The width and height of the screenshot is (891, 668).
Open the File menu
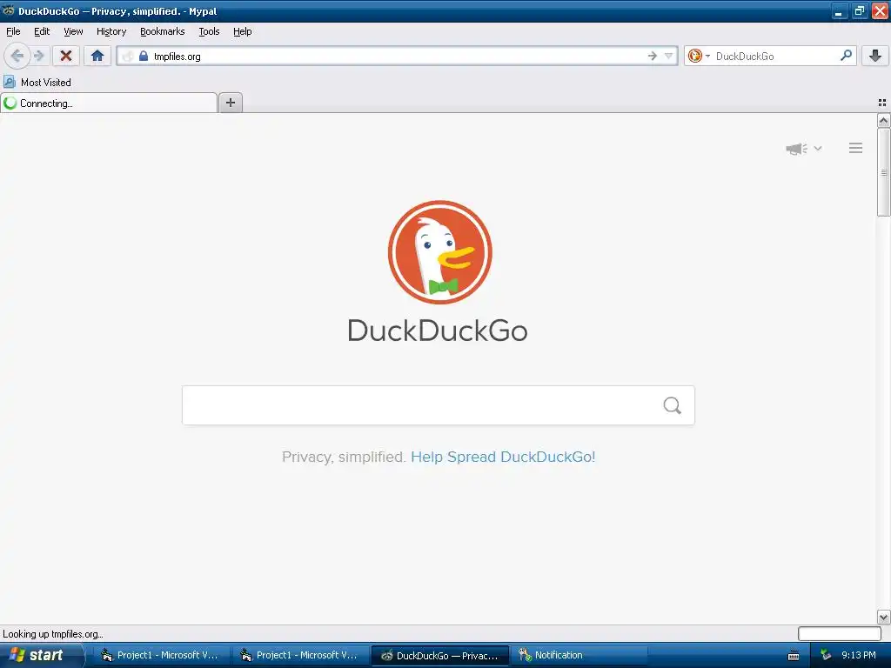point(13,31)
